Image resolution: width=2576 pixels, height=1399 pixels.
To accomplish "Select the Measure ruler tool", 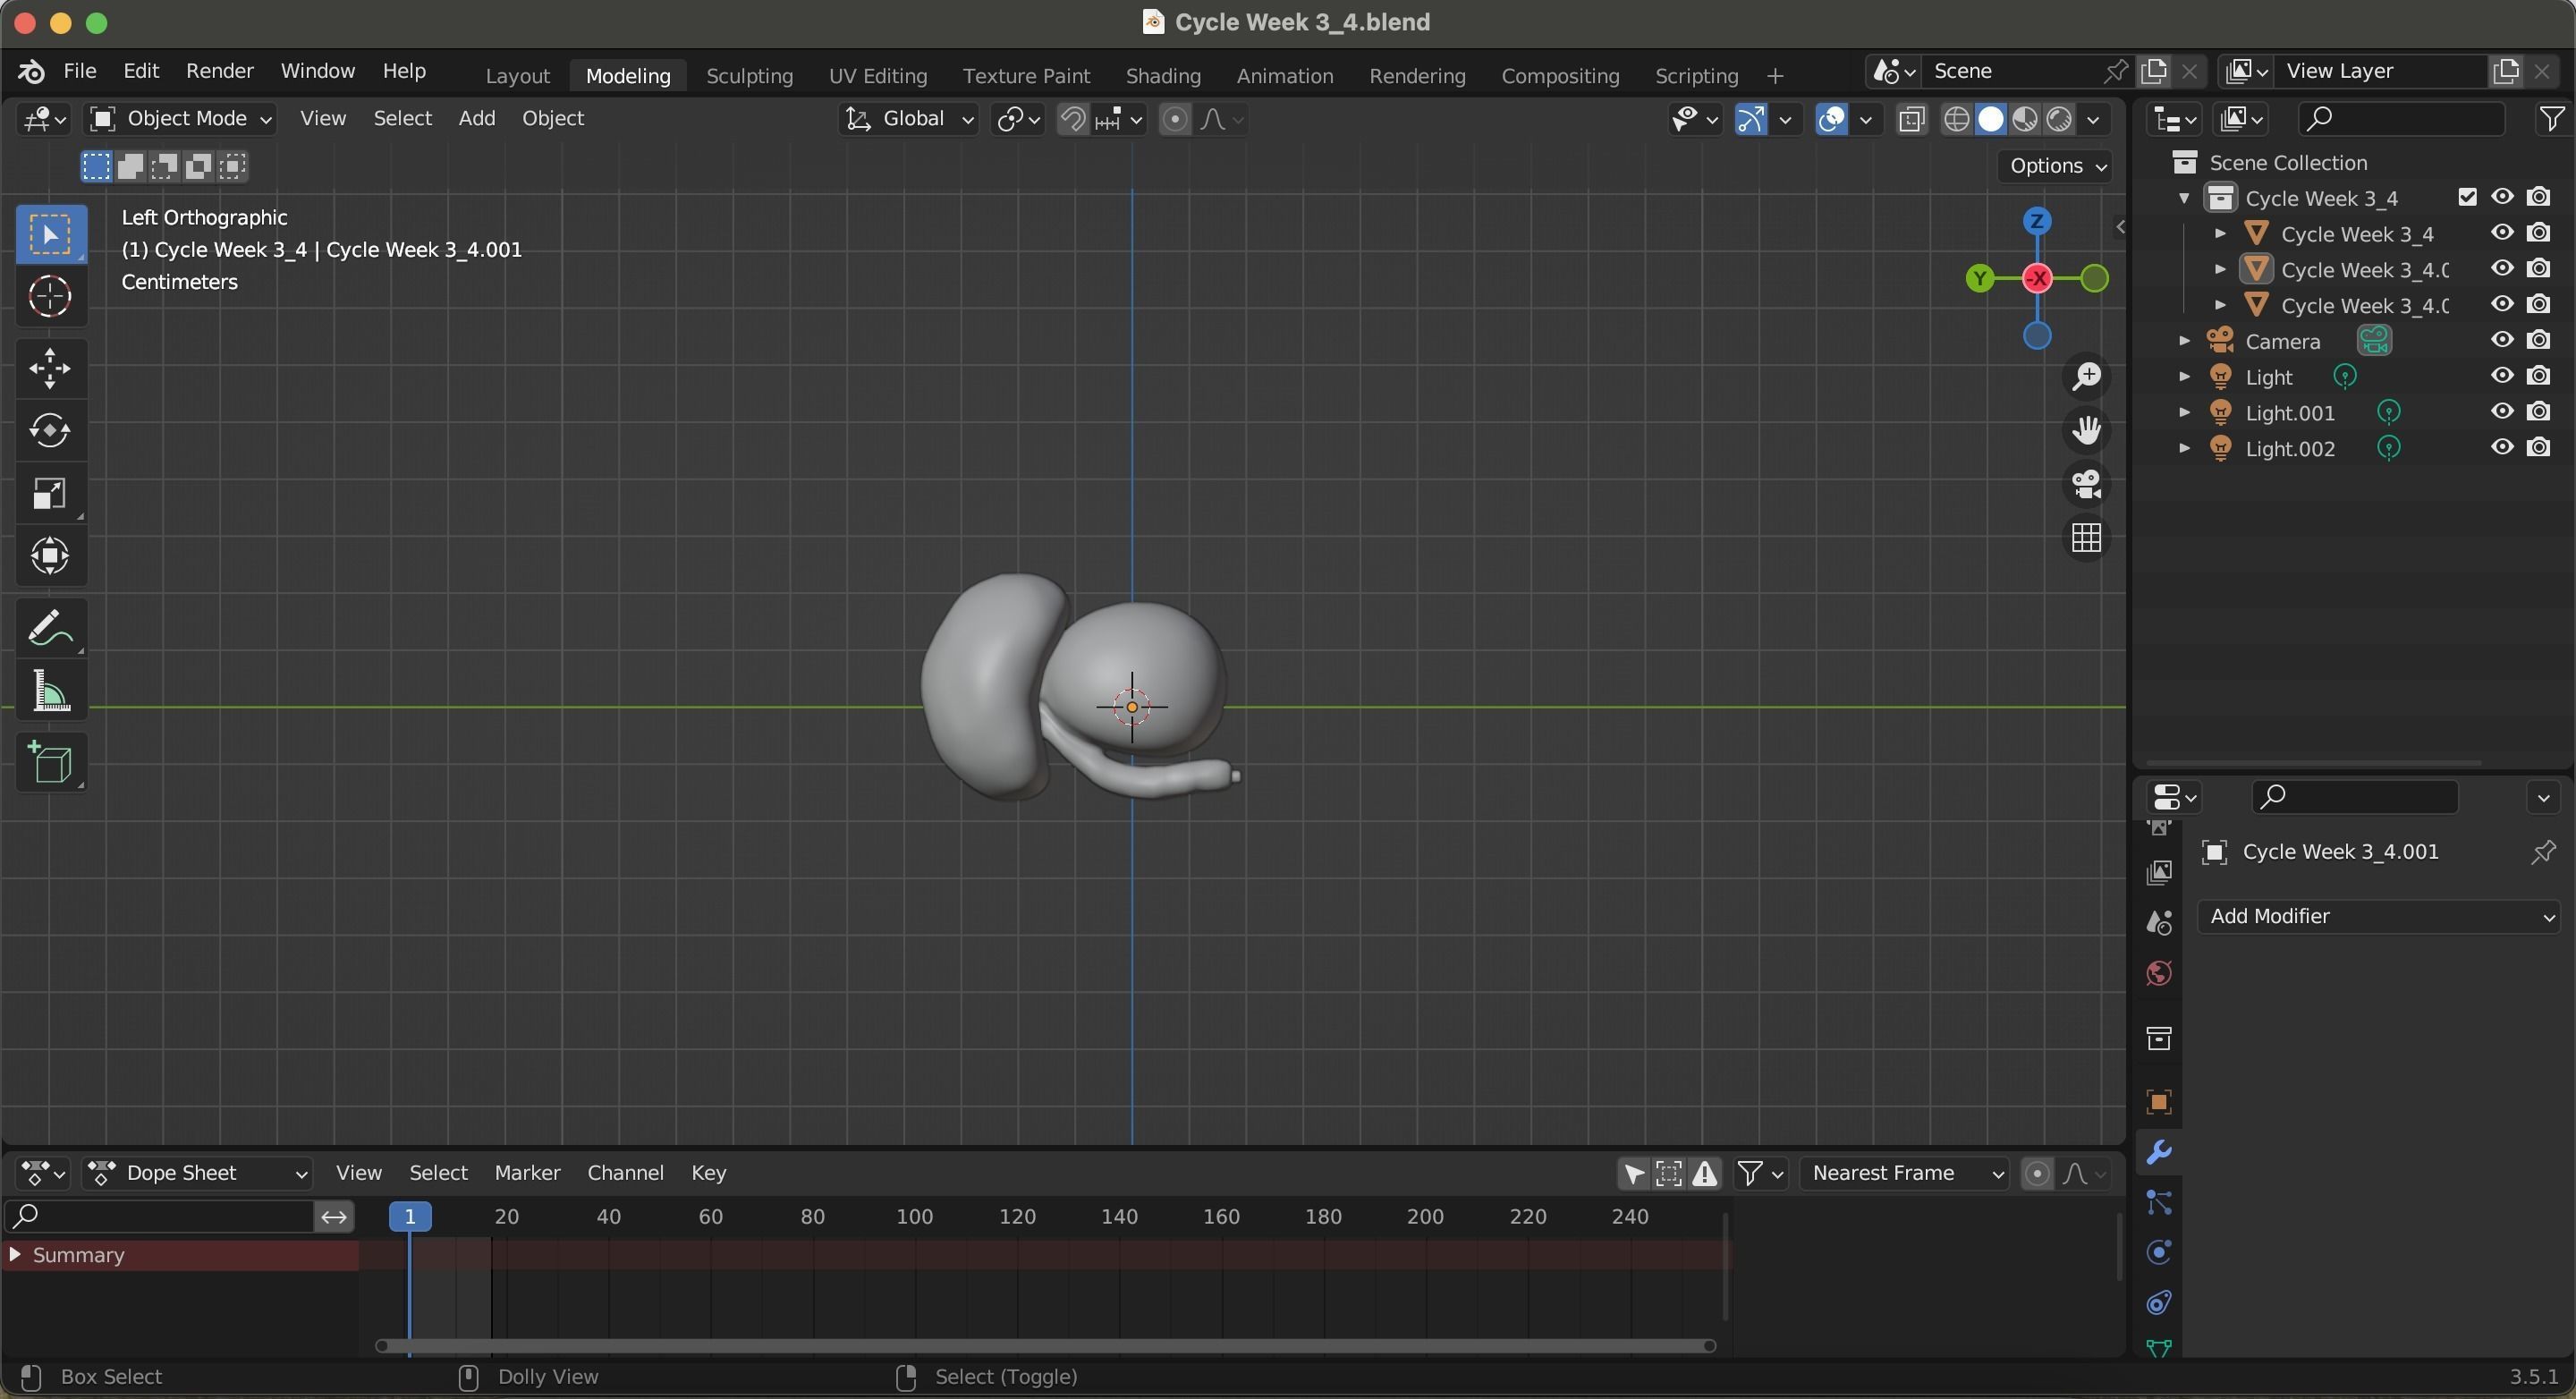I will tap(50, 691).
